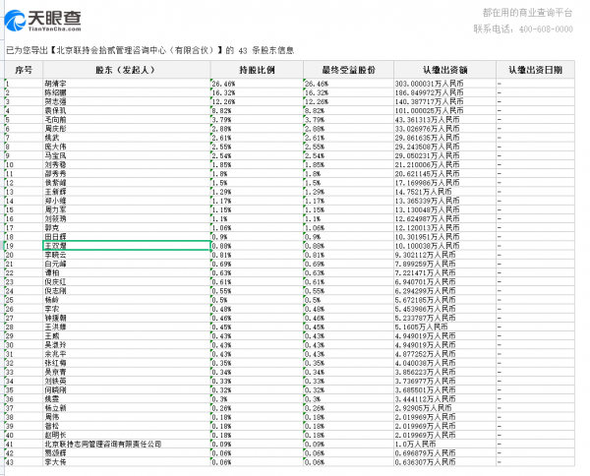Image resolution: width=590 pixels, height=476 pixels.
Task: Select the shareholder name cell in row 1
Action: [x=126, y=84]
